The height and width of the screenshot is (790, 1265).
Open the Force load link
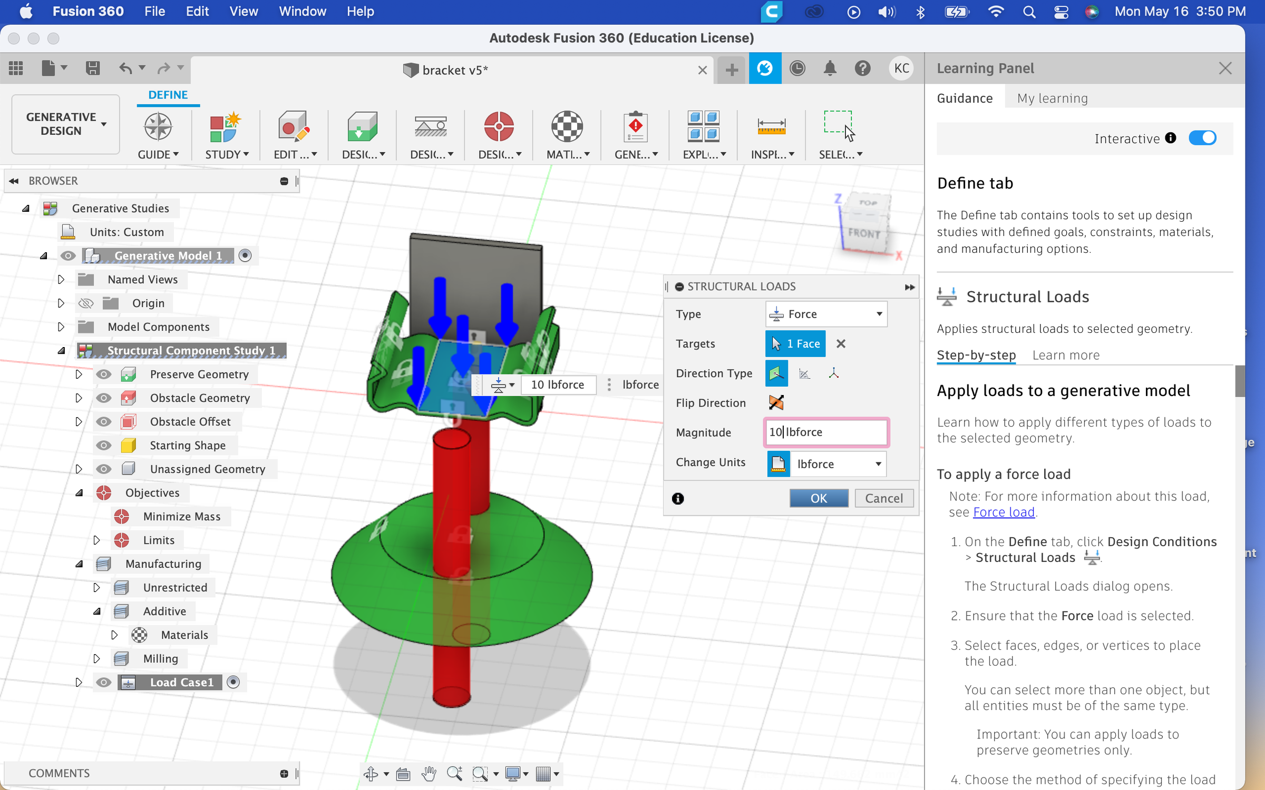click(1003, 511)
